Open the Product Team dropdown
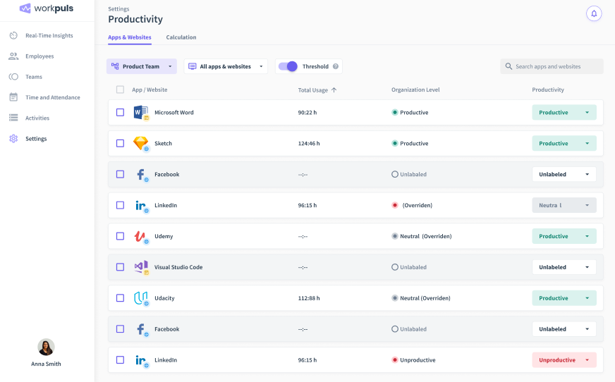Image resolution: width=615 pixels, height=382 pixels. [x=142, y=66]
